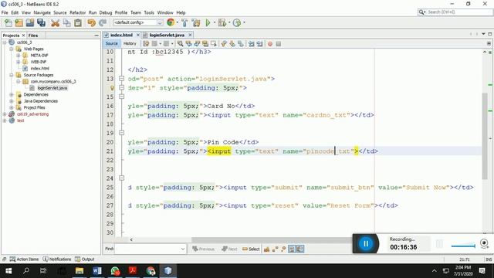Open the Word app in taskbar
Image resolution: width=494 pixels, height=278 pixels.
pos(97,271)
